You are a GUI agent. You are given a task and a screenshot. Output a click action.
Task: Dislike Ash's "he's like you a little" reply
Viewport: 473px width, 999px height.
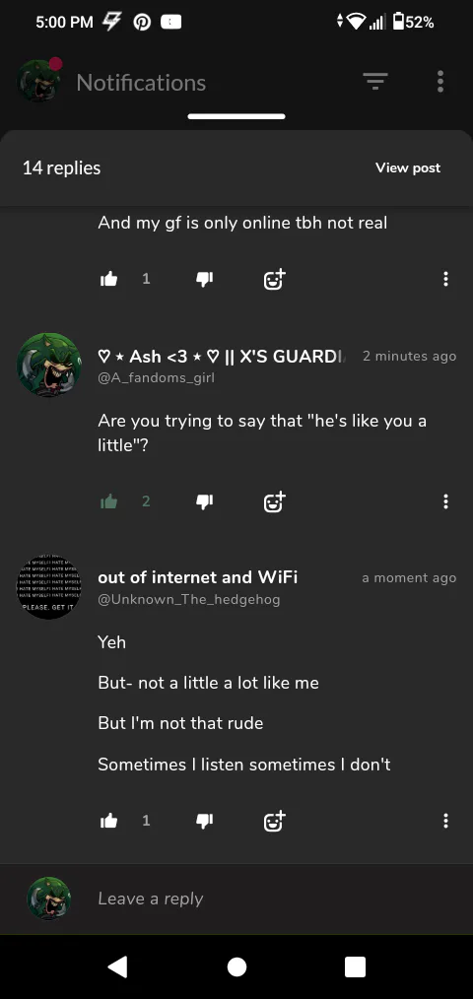204,502
